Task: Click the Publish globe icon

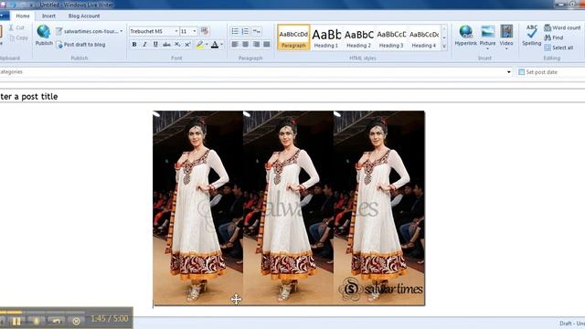Action: (43, 32)
